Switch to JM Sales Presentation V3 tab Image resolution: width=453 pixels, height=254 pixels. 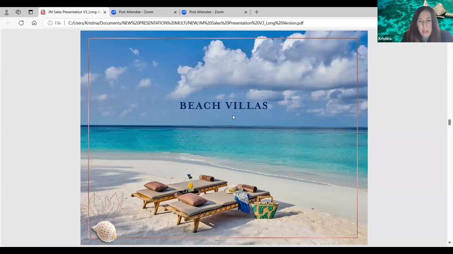(74, 12)
